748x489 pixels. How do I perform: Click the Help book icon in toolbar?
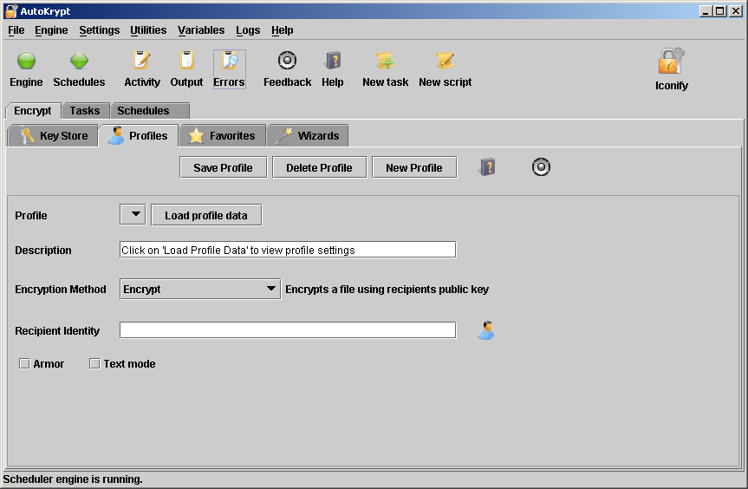click(x=333, y=61)
